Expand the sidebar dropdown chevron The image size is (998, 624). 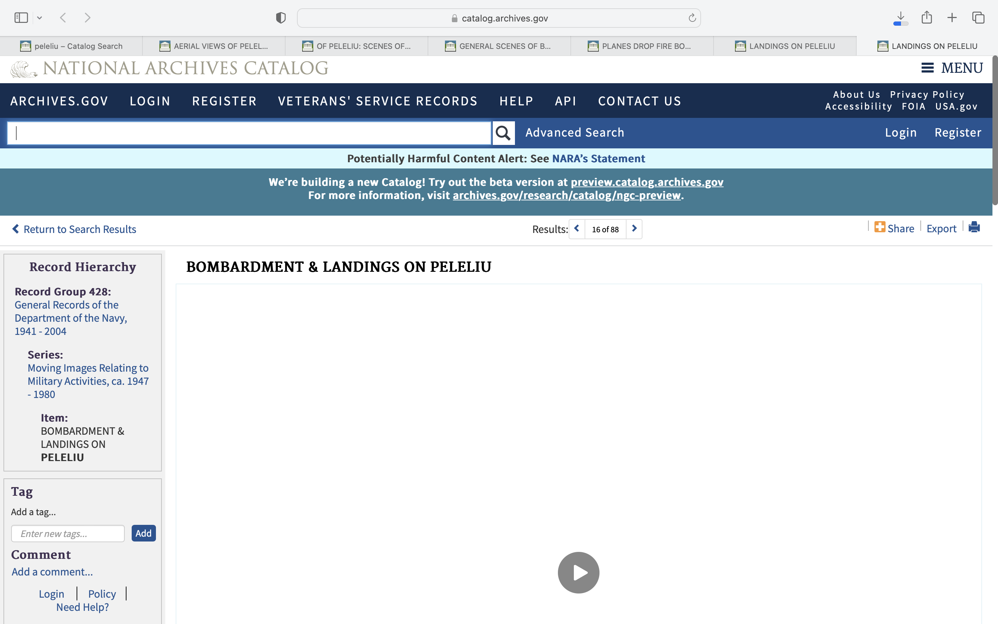point(40,18)
